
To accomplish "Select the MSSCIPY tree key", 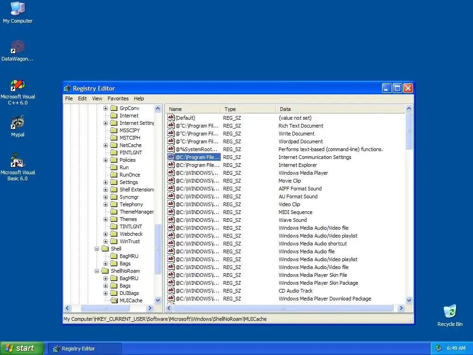I will [129, 130].
